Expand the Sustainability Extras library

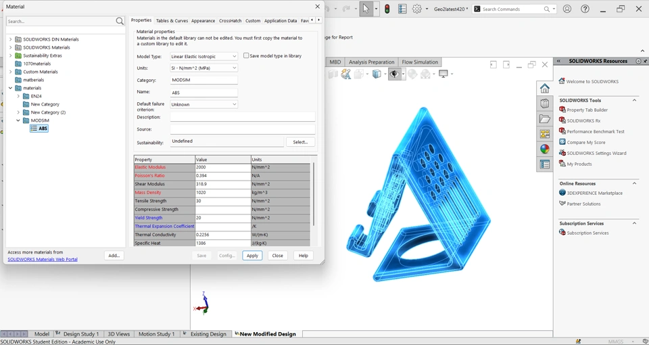click(11, 55)
